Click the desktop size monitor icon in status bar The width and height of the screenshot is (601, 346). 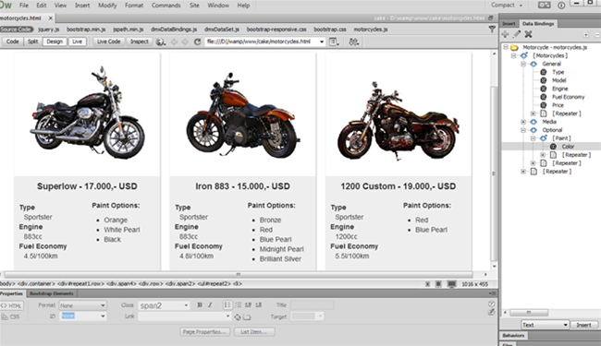[x=452, y=284]
